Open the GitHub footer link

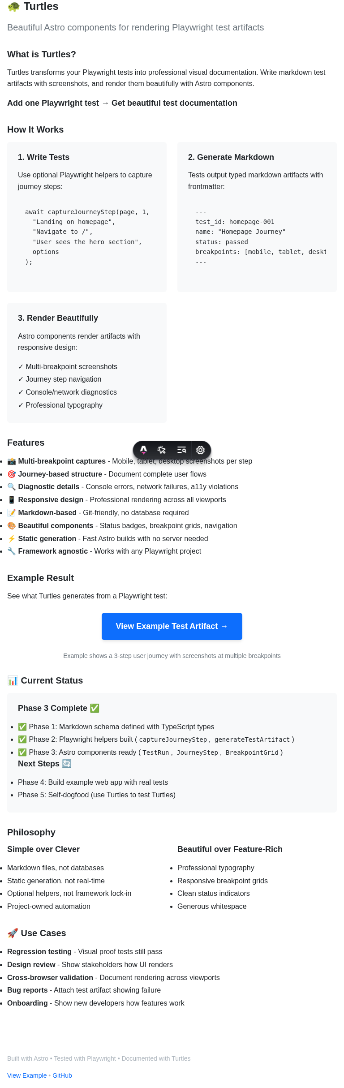tap(62, 1075)
